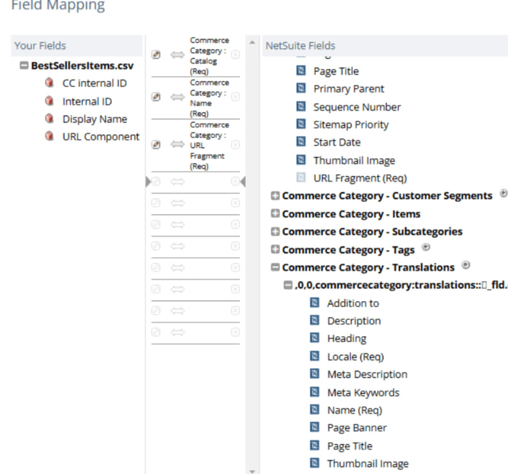Click the field icon beside Page Banner
Image resolution: width=508 pixels, height=474 pixels.
pyautogui.click(x=315, y=427)
